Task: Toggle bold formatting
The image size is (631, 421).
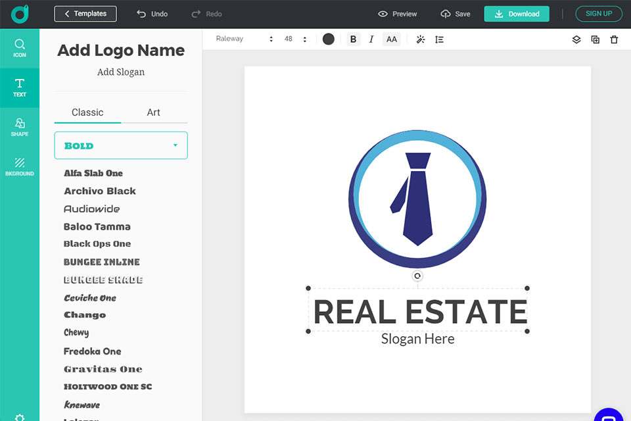Action: [354, 39]
